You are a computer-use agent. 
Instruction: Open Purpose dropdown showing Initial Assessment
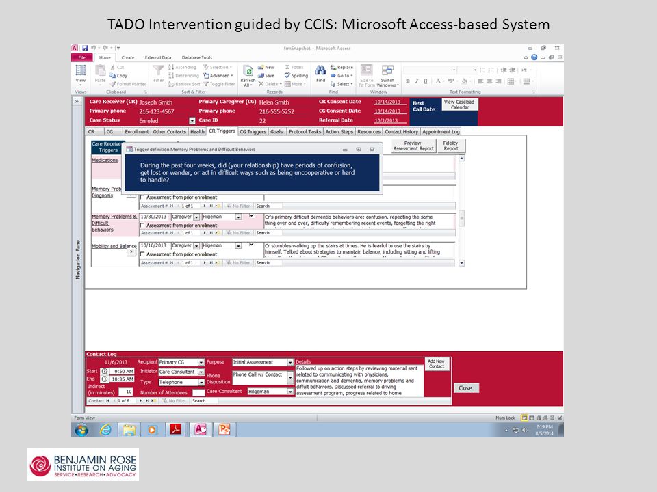click(290, 362)
